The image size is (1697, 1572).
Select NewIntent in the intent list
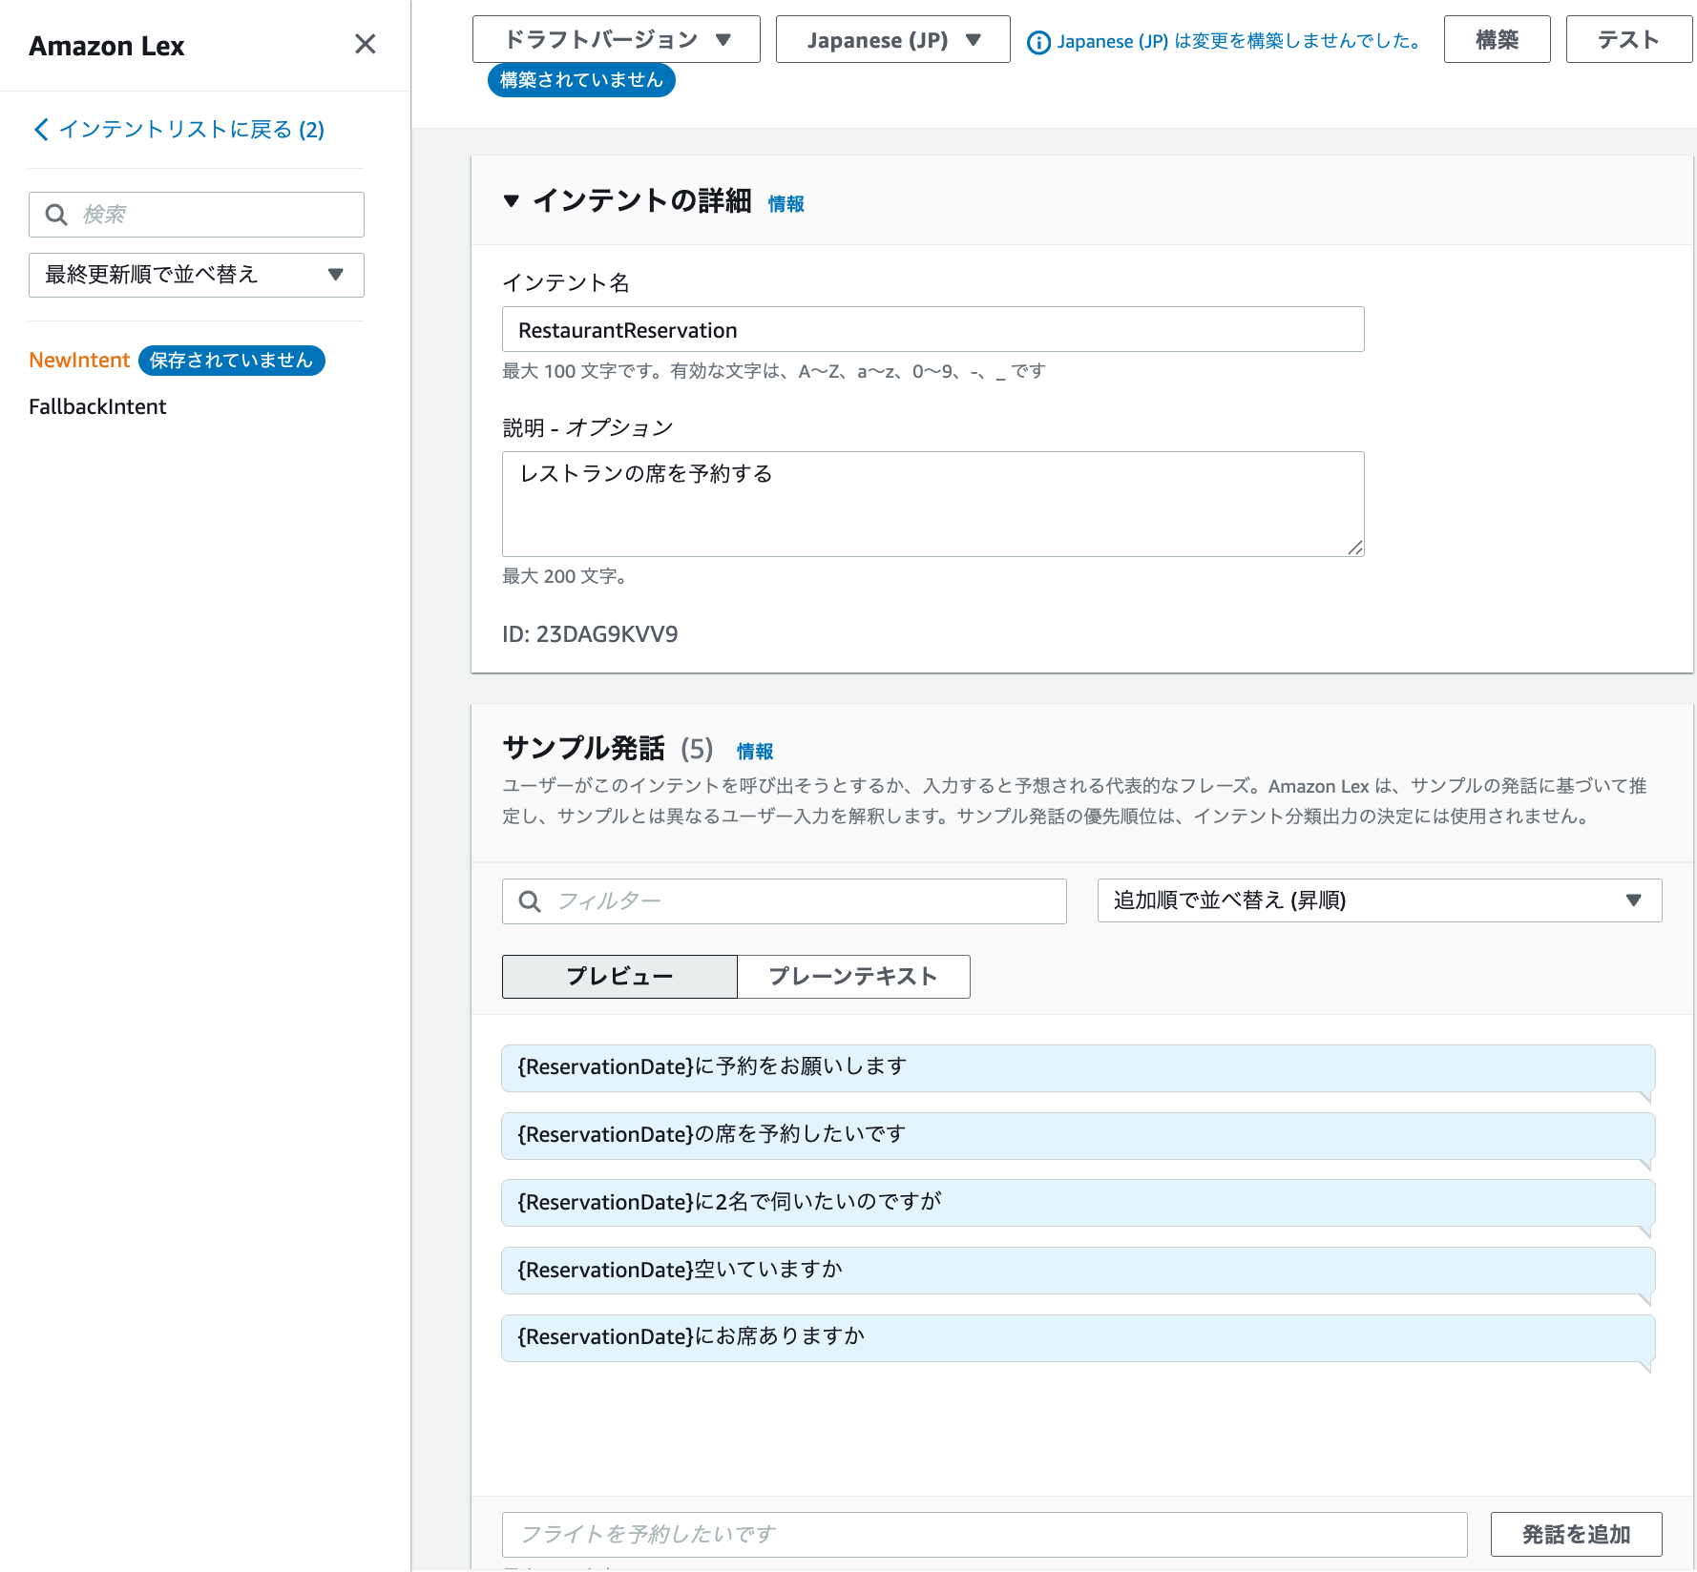pos(79,361)
